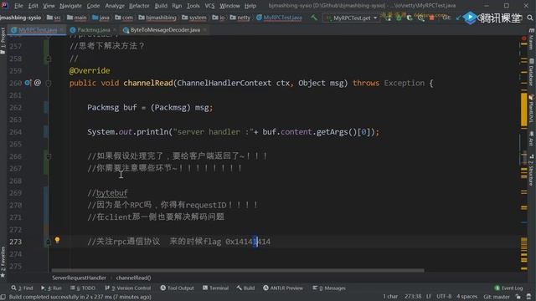Open the Event Log

[x=508, y=288]
